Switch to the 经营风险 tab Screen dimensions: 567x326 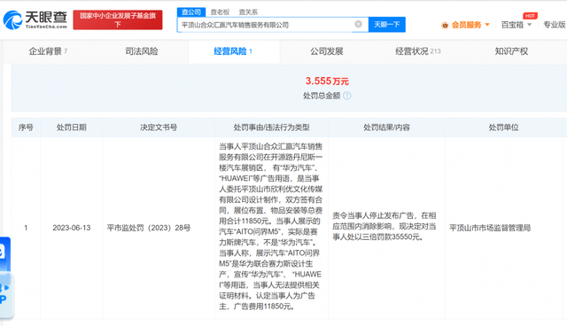(x=233, y=51)
